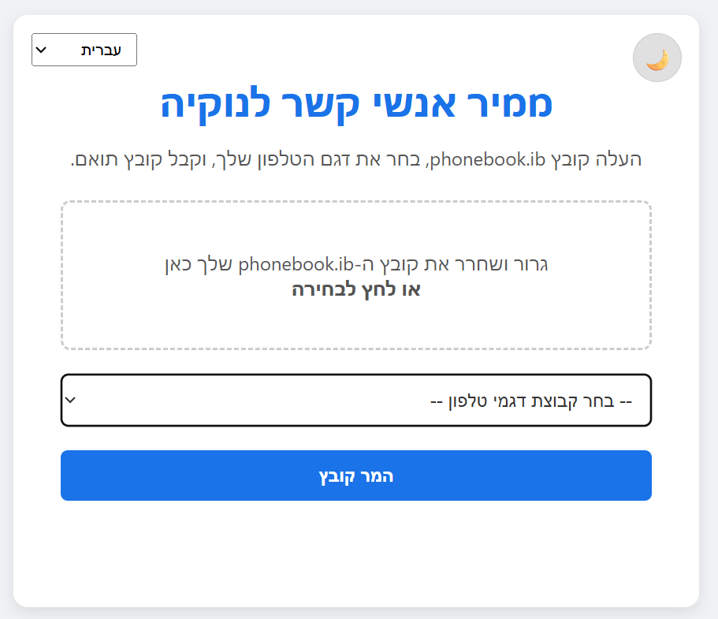
Task: Click inside the file drag-and-drop region
Action: click(355, 274)
